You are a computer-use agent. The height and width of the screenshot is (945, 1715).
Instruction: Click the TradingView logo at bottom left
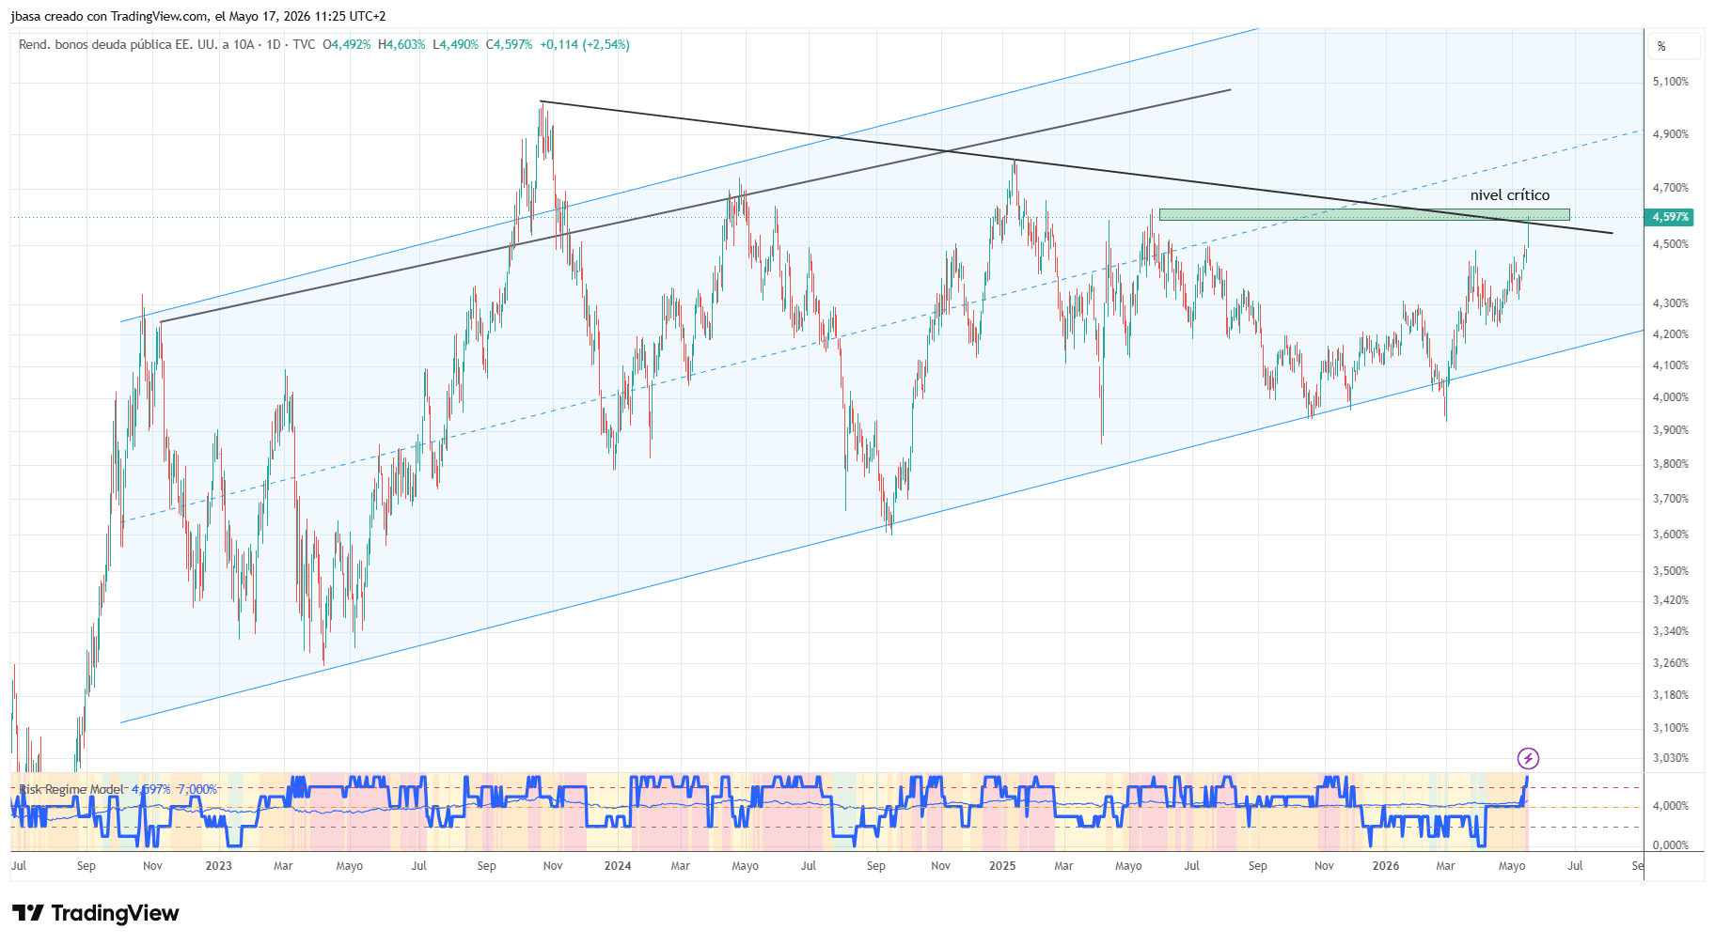pyautogui.click(x=95, y=913)
